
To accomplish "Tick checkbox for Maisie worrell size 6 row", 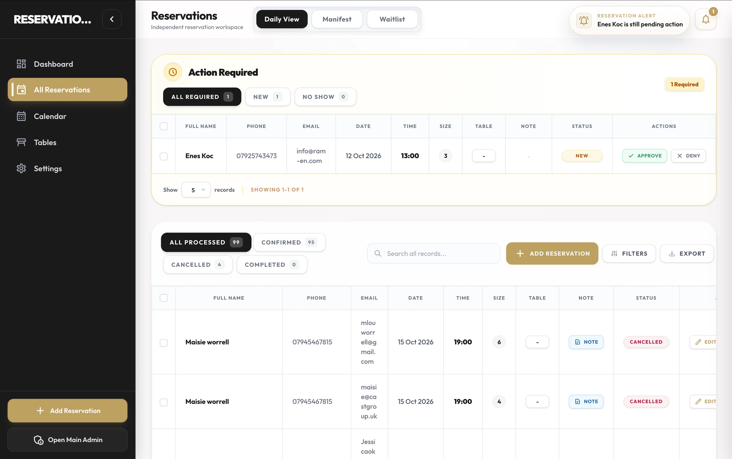I will pos(164,343).
